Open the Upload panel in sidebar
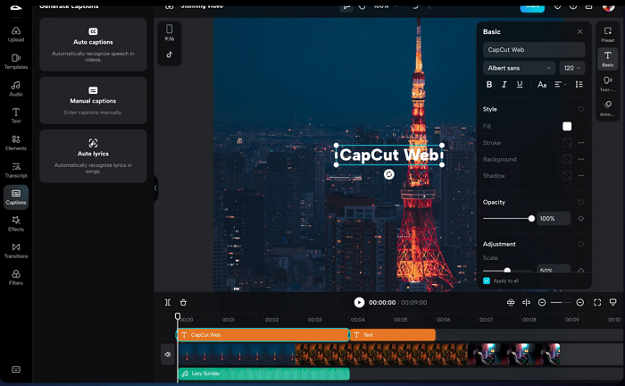Viewport: 625px width, 386px height. (16, 34)
